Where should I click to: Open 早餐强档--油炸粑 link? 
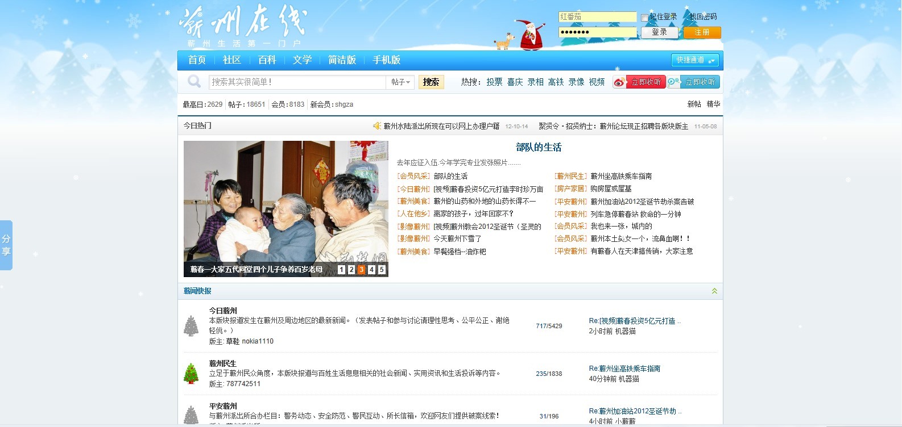click(460, 252)
